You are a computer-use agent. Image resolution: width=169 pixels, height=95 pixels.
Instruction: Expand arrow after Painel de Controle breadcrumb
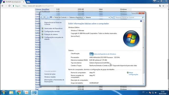[68, 17]
